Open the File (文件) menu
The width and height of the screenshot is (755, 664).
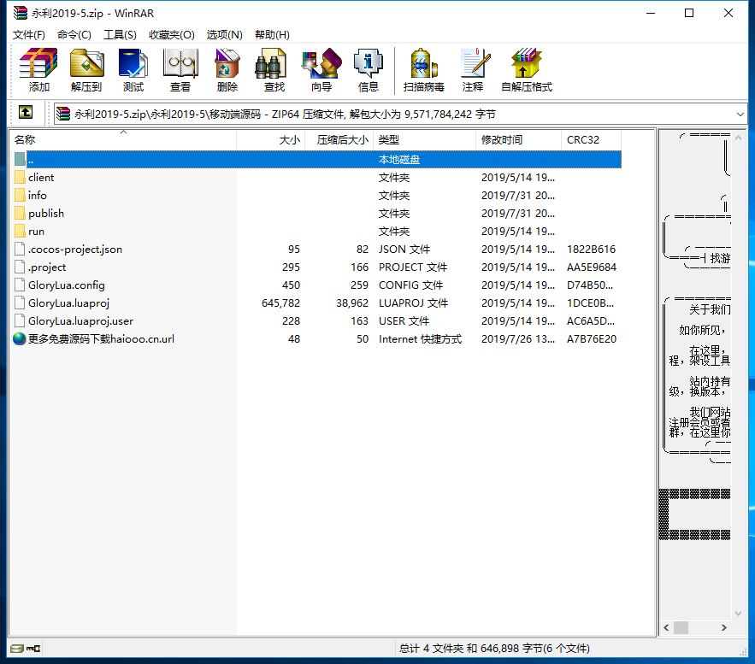coord(29,35)
